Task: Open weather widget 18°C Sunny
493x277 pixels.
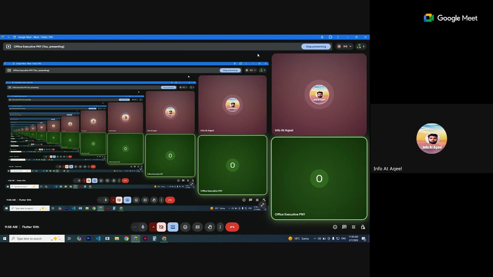Action: [299, 239]
